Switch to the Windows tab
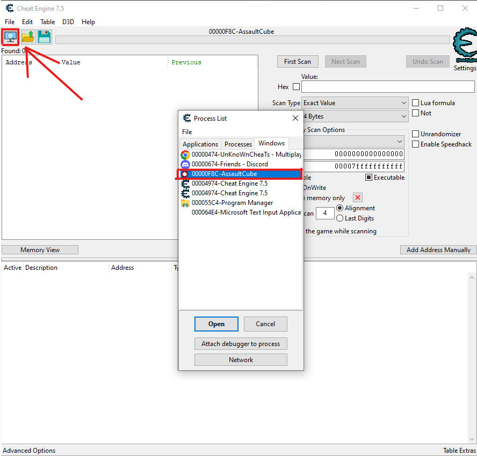 tap(271, 143)
